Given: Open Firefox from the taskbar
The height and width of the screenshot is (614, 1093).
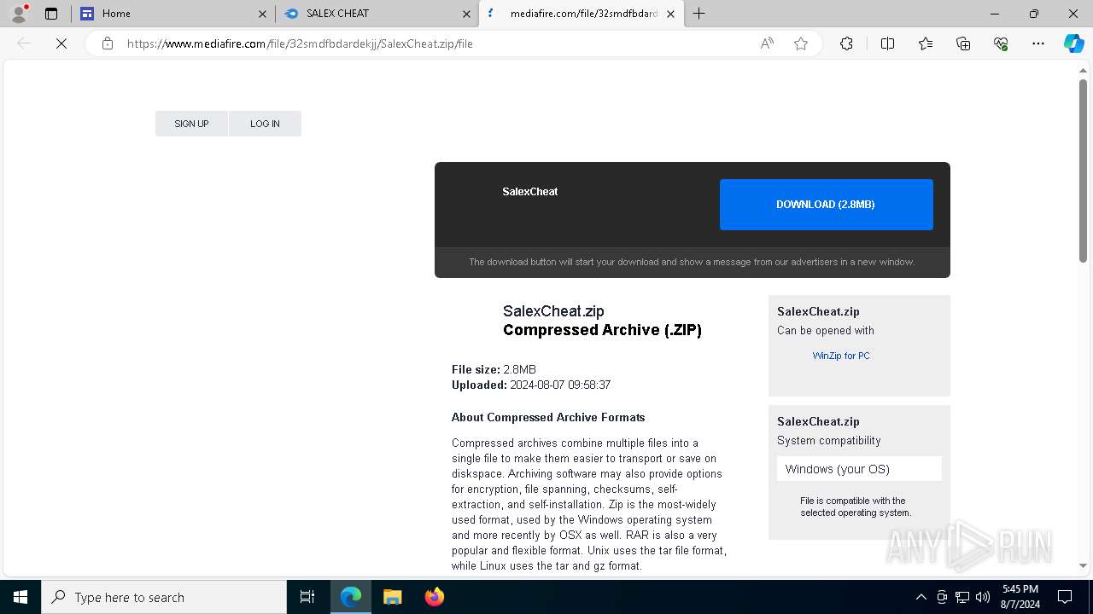Looking at the screenshot, I should pyautogui.click(x=434, y=597).
